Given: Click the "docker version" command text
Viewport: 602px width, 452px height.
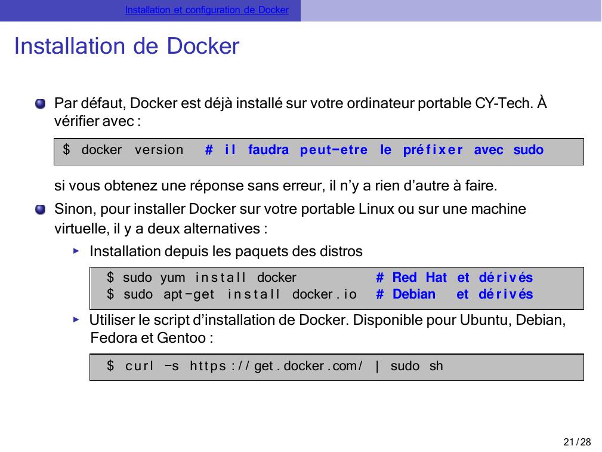Looking at the screenshot, I should click(x=132, y=150).
